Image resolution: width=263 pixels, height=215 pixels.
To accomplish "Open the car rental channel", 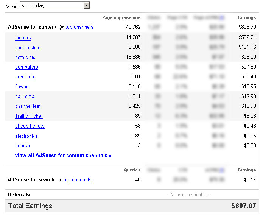I will click(x=25, y=97).
